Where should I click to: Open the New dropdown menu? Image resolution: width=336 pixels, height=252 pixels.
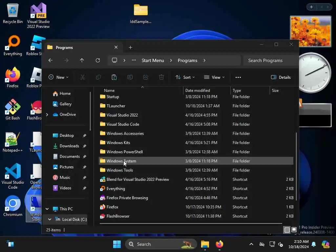(58, 77)
